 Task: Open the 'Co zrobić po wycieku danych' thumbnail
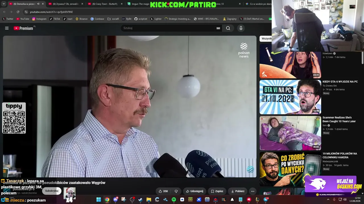pos(290,169)
